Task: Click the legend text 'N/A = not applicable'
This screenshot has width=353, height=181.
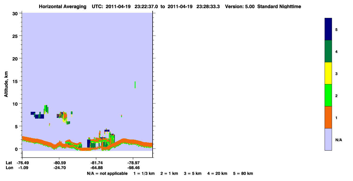Action: (107, 173)
